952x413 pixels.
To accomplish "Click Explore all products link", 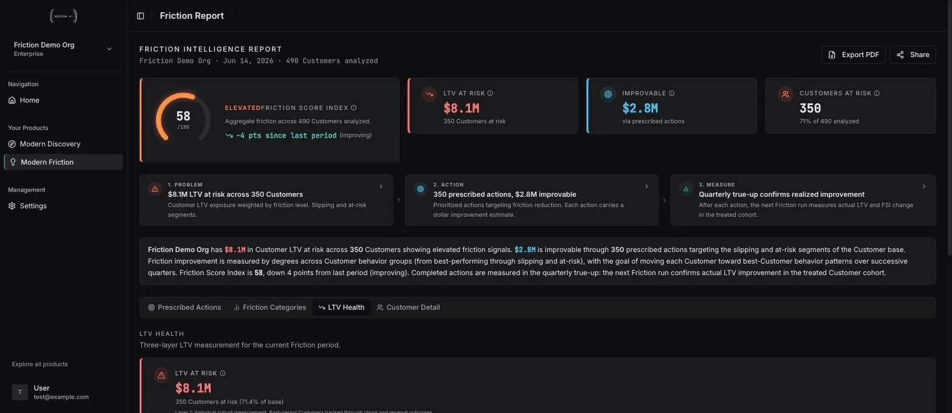I will (40, 364).
